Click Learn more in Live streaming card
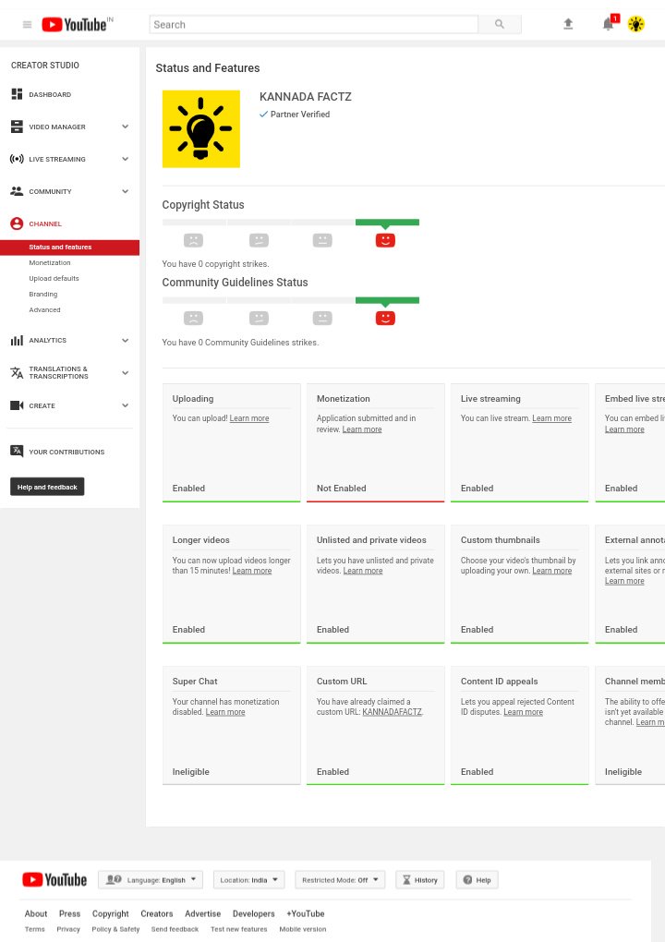The image size is (665, 942). 552,418
